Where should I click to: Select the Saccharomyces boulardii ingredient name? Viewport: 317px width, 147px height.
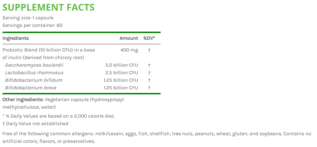[34, 65]
